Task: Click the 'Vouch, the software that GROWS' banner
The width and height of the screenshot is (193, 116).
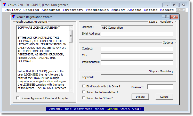Action: 95,109
